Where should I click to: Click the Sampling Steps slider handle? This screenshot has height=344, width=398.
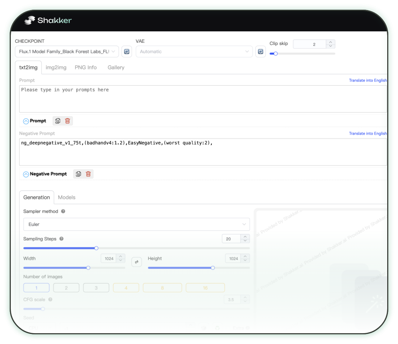click(96, 248)
